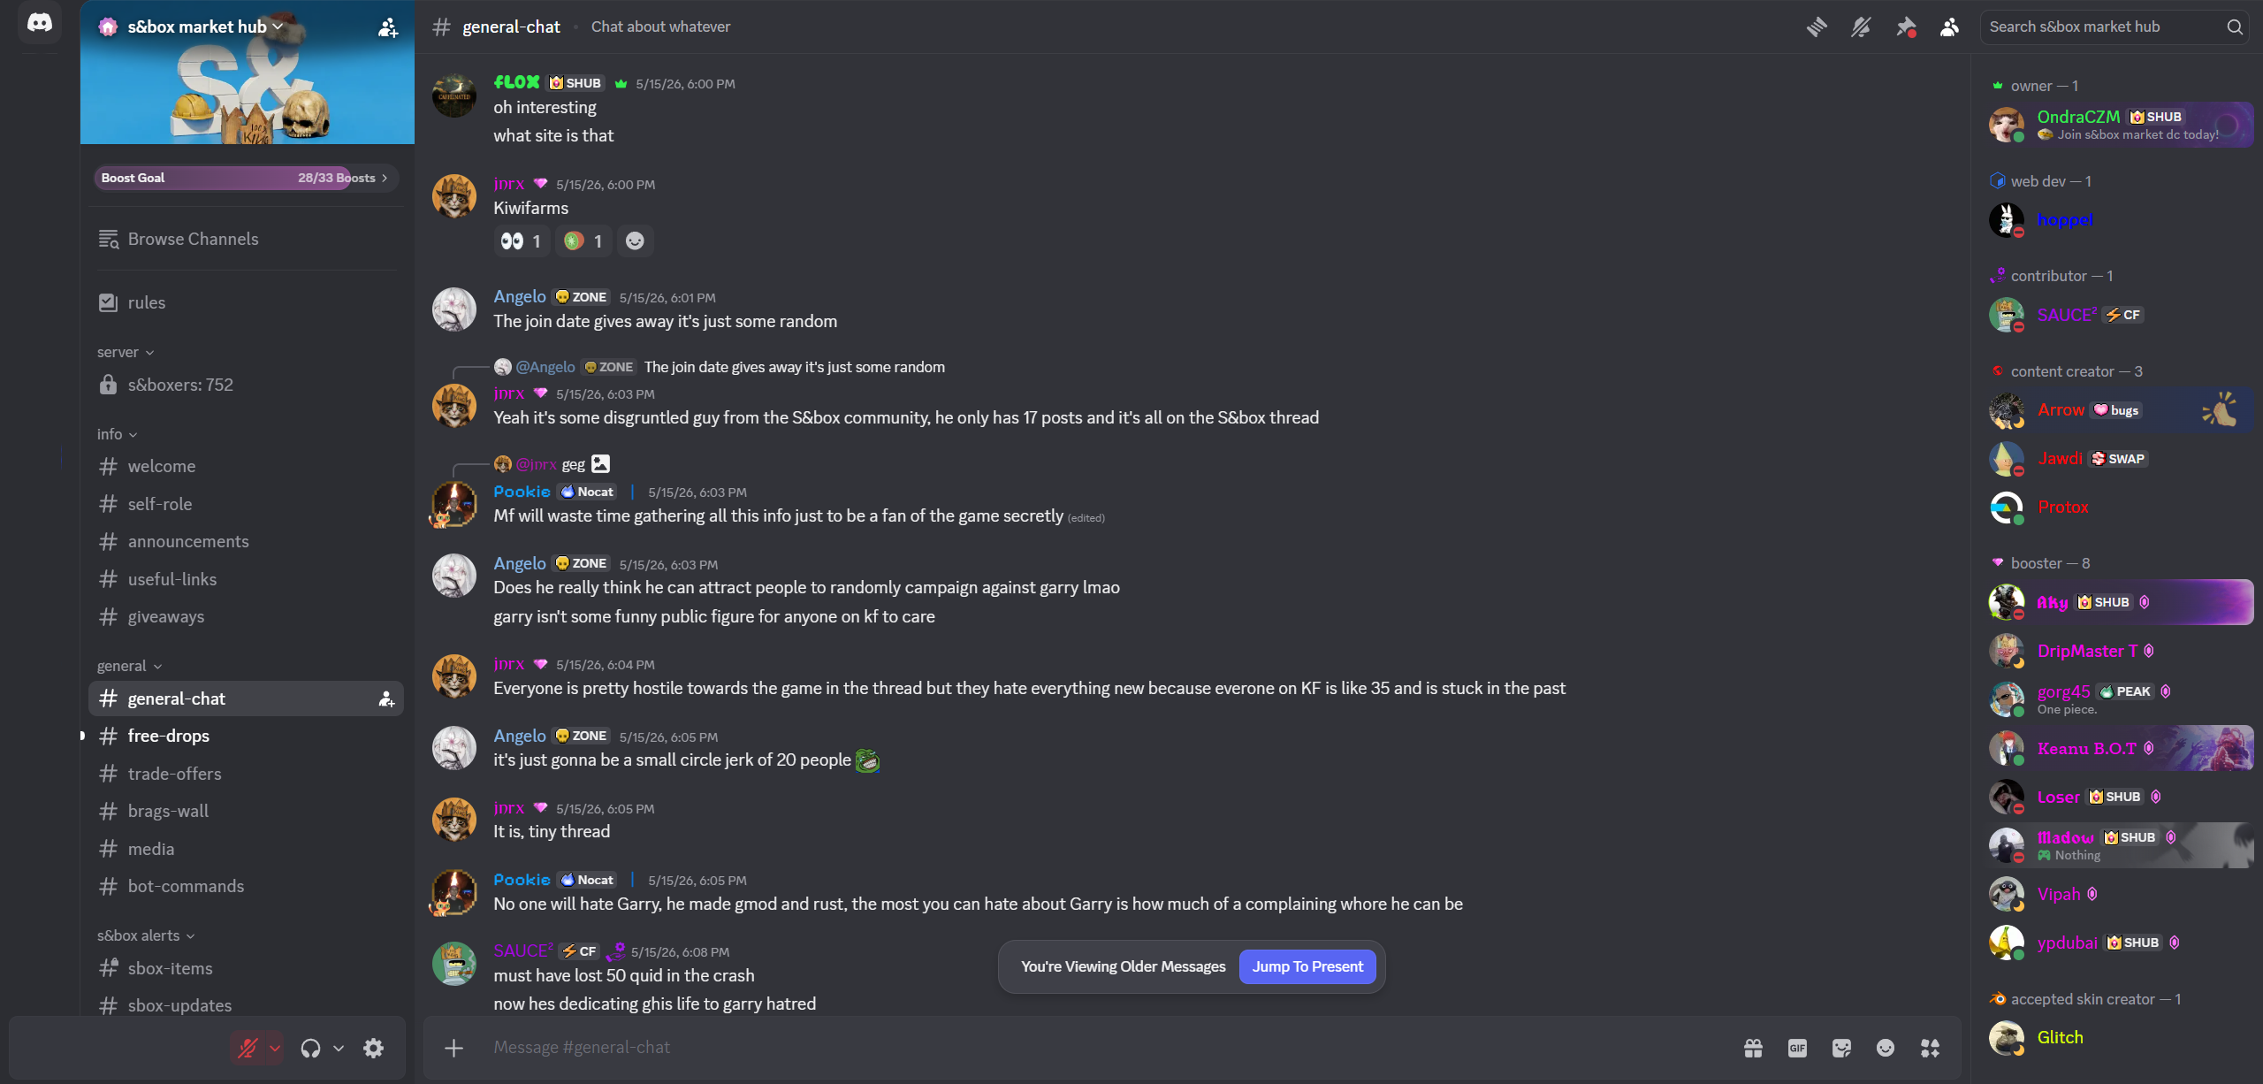
Task: Toggle the eyes reaction on Kiwifarms message
Action: click(522, 241)
